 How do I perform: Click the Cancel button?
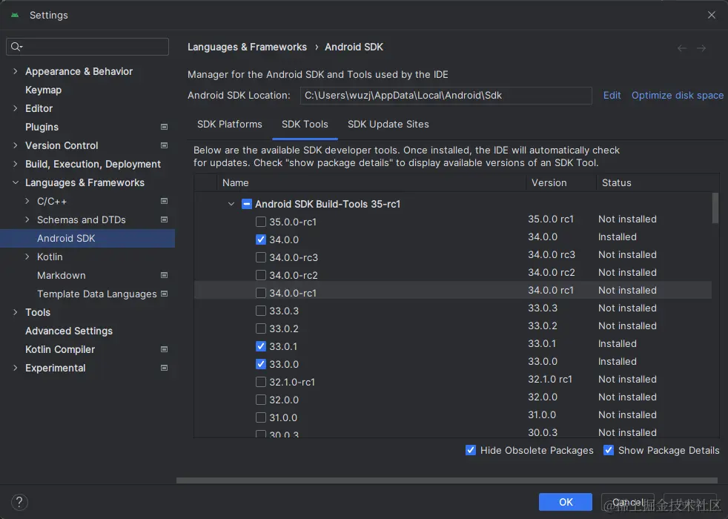coord(628,502)
